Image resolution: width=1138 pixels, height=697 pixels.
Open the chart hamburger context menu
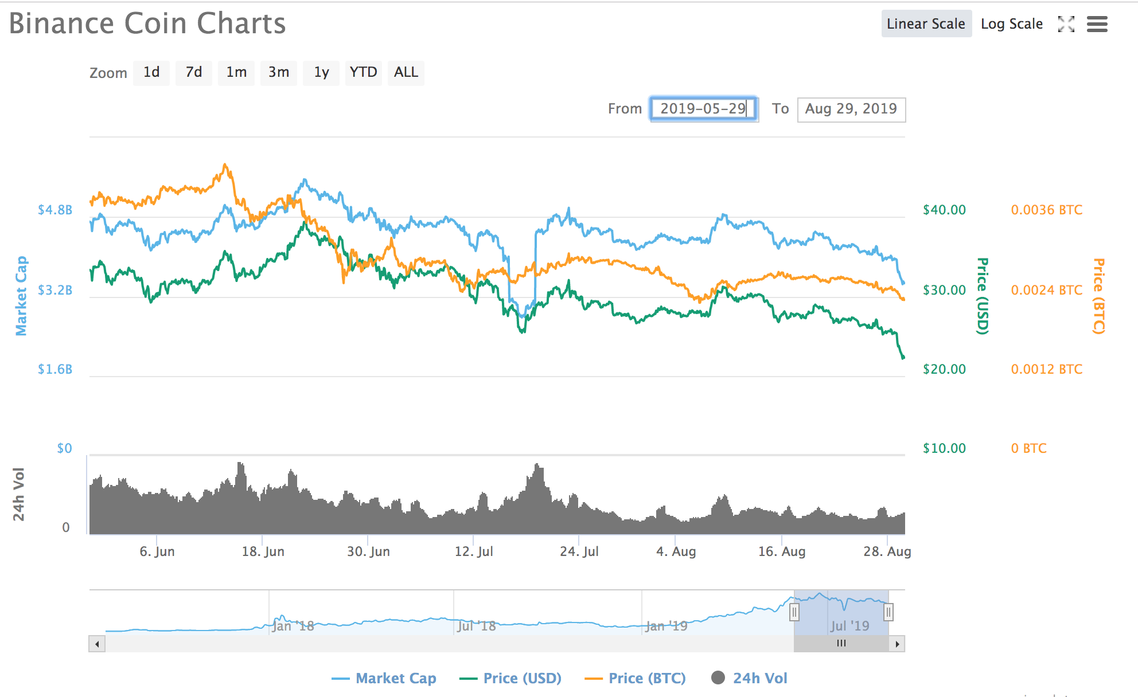[x=1097, y=24]
